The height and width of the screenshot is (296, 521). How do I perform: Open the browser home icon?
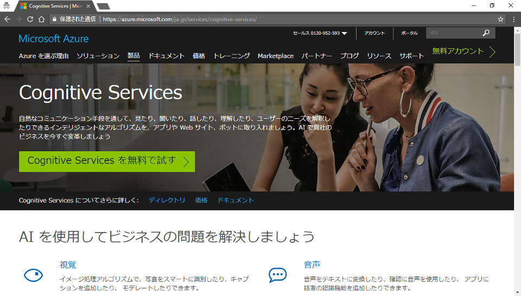tap(41, 20)
